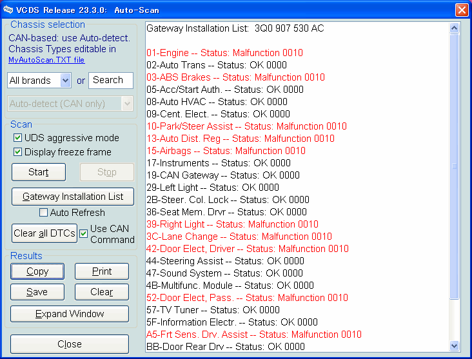Click the Close button at bottom
This screenshot has height=359, width=472.
click(70, 344)
